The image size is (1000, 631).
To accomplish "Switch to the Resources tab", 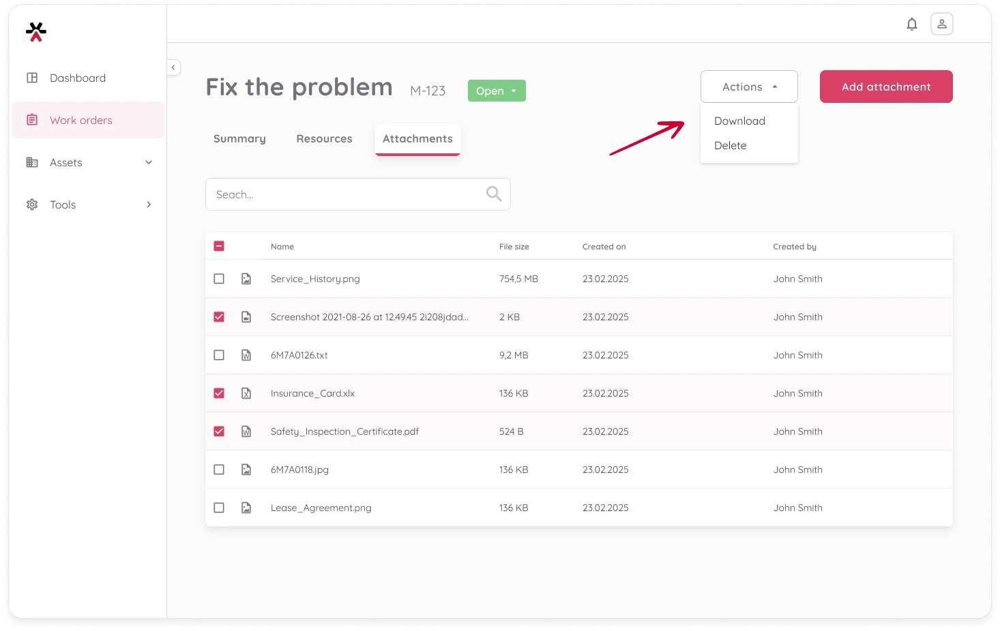I will pos(324,138).
